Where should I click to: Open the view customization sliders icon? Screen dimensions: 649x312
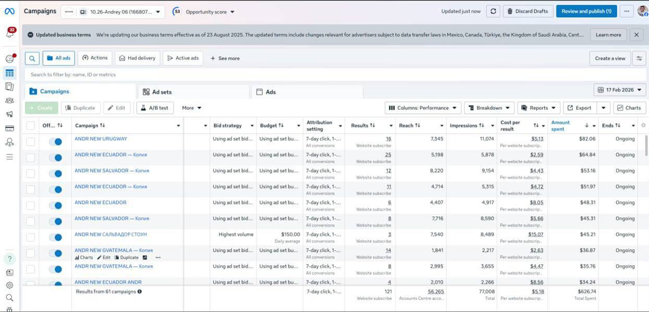[639, 58]
